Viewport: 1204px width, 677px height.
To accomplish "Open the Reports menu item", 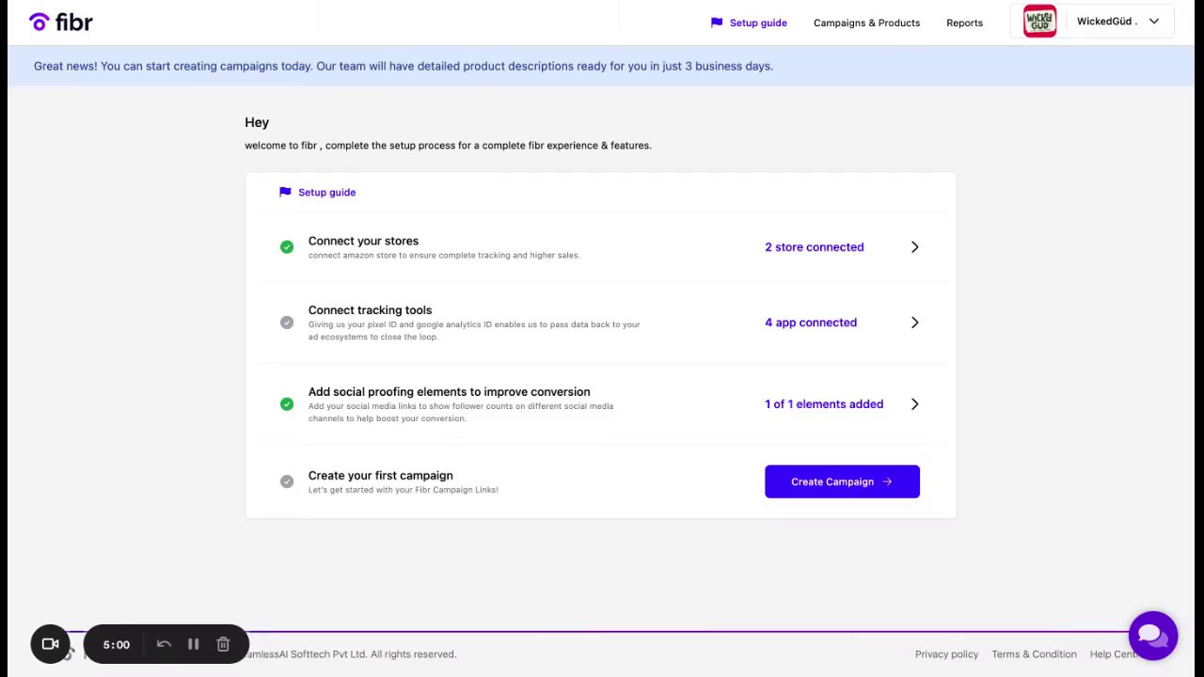I will tap(964, 23).
